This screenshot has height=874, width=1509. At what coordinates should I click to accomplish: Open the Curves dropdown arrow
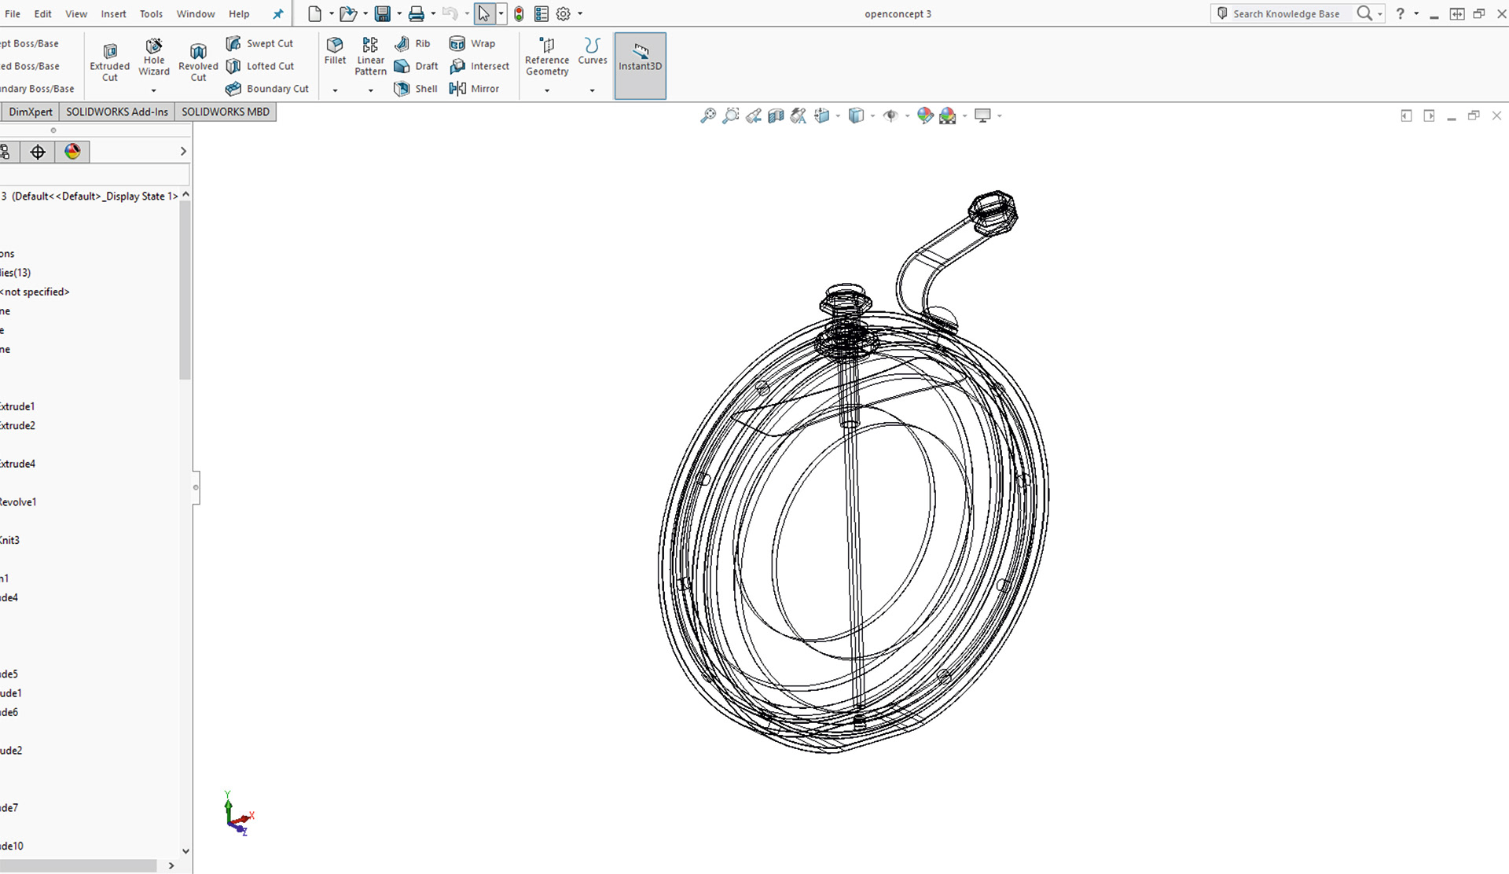click(592, 91)
